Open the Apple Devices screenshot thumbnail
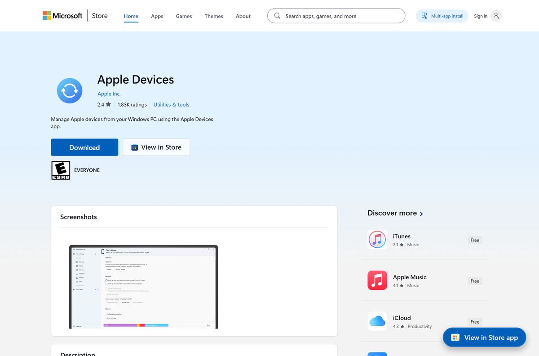The height and width of the screenshot is (356, 539). pos(143,287)
